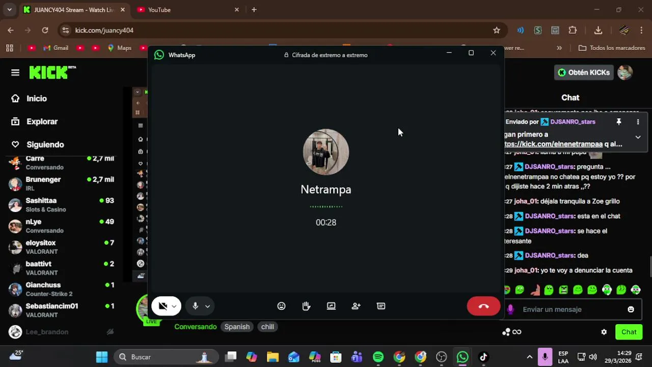
Task: Open Windows Start menu
Action: [102, 357]
